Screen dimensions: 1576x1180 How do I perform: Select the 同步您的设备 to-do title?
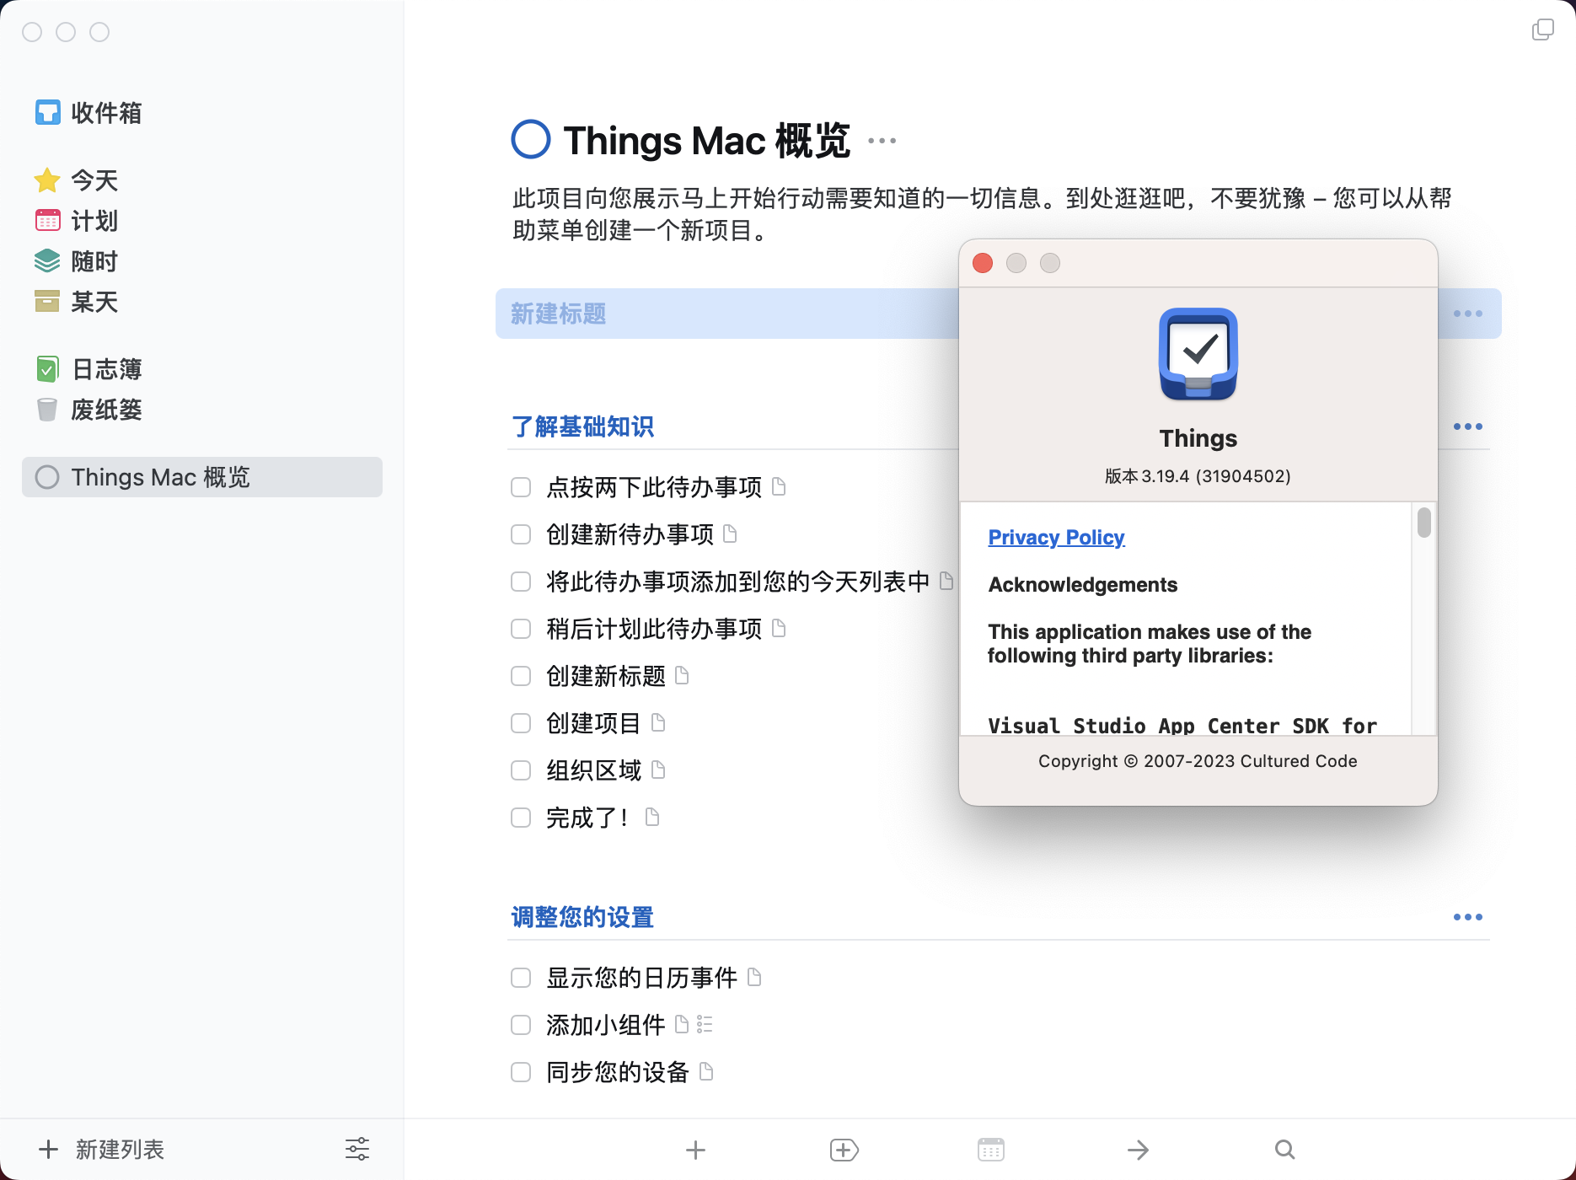coord(618,1072)
